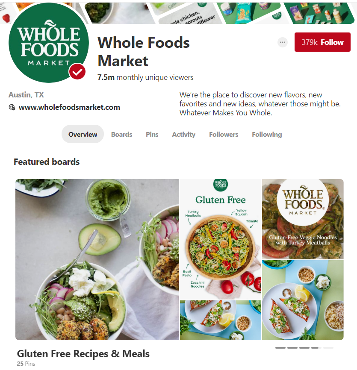This screenshot has height=370, width=357.
Task: Go to the Following tab
Action: [x=267, y=134]
